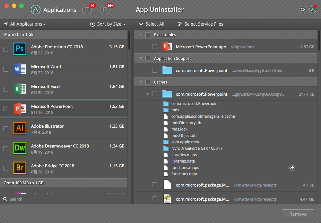Click the Caches com.microsoft.Powerpoint folder icon
This screenshot has width=321, height=223.
coord(167,94)
